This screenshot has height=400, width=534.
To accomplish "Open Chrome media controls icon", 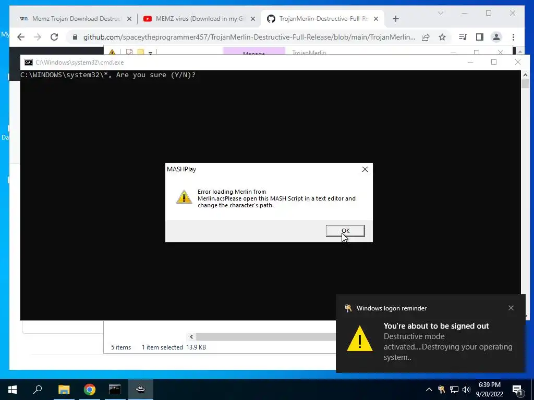I will click(463, 37).
